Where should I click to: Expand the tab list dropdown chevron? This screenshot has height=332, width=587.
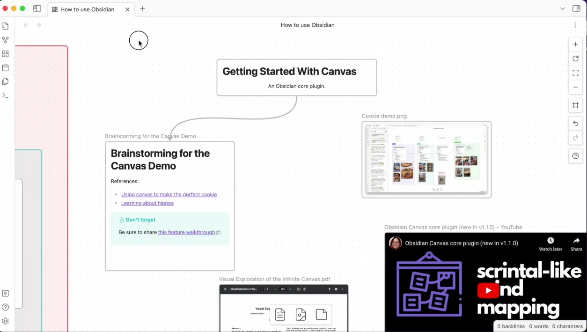[562, 8]
